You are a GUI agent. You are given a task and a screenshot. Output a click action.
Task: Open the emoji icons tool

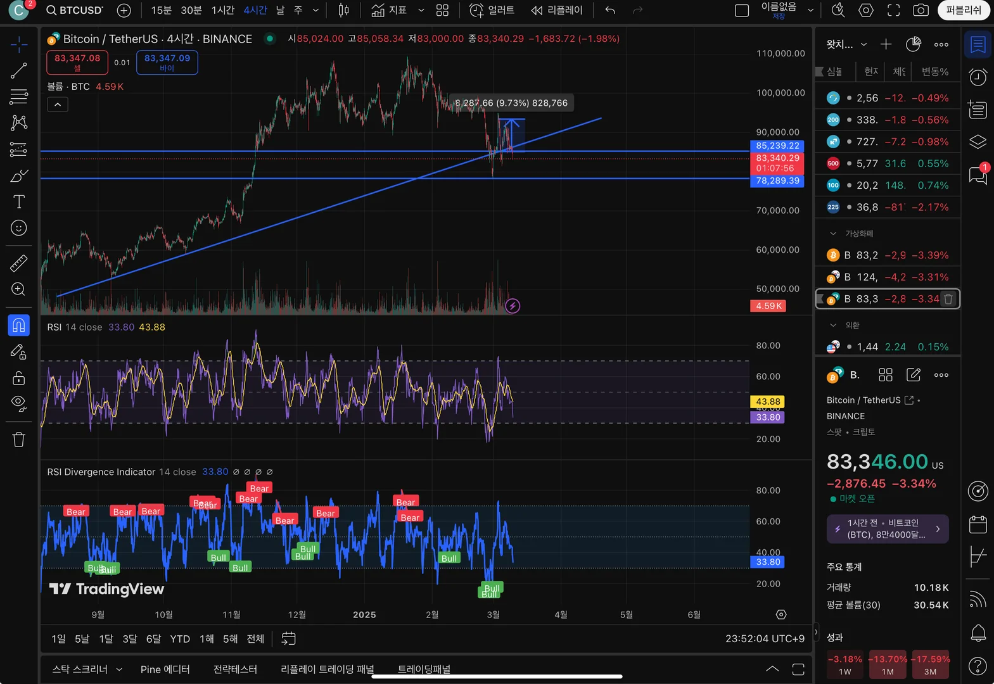18,228
